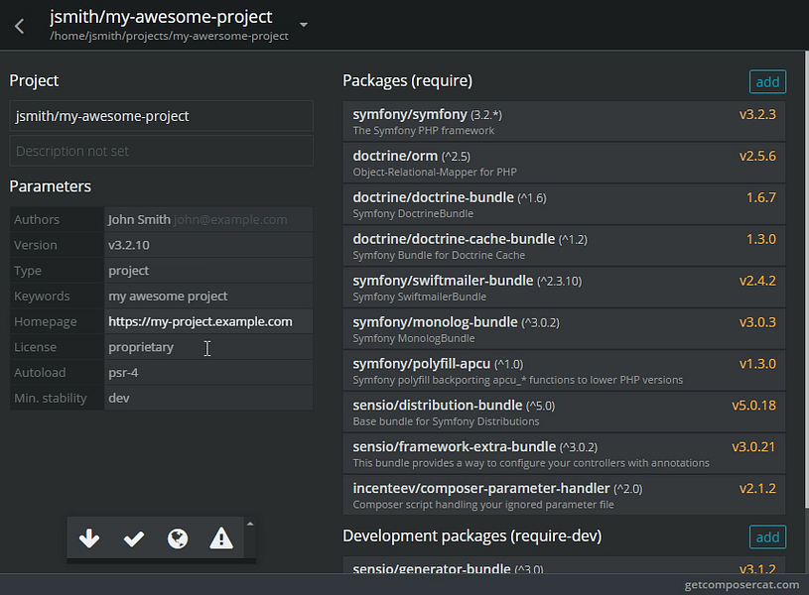Select the doctrine/orm package
This screenshot has width=809, height=595.
click(x=564, y=163)
